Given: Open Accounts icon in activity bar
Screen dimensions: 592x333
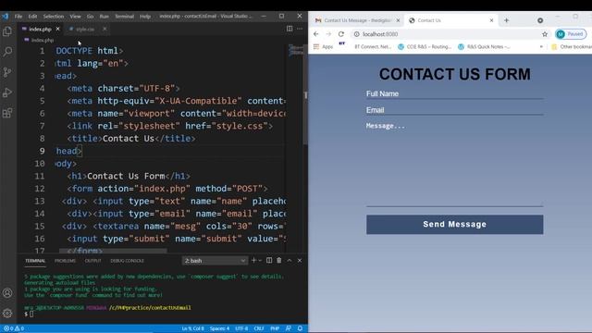Looking at the screenshot, I should 7,293.
